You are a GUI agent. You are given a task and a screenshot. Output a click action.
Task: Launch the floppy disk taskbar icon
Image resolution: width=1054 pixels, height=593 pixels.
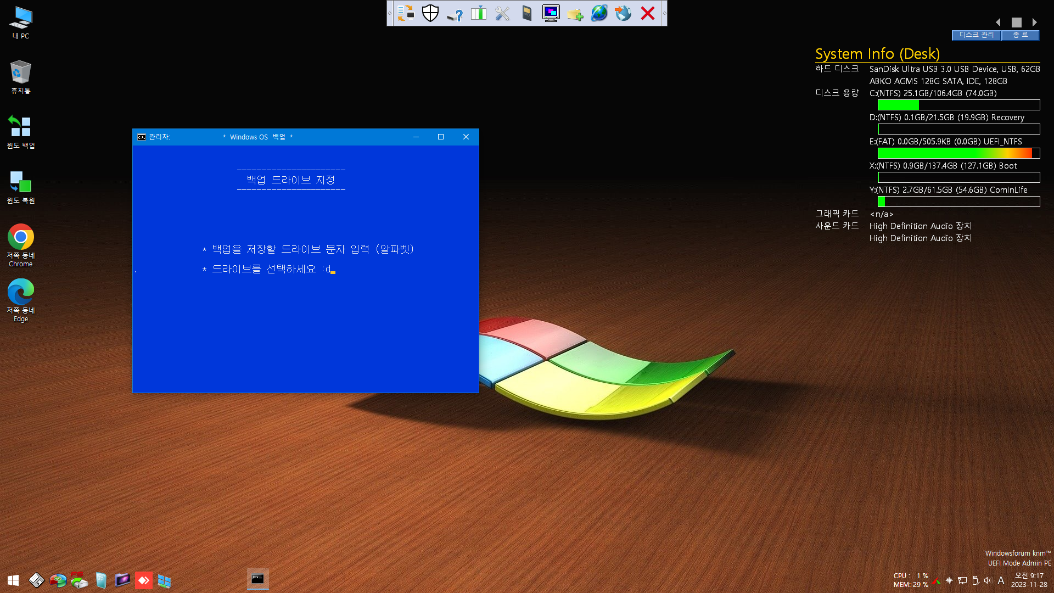[x=36, y=580]
